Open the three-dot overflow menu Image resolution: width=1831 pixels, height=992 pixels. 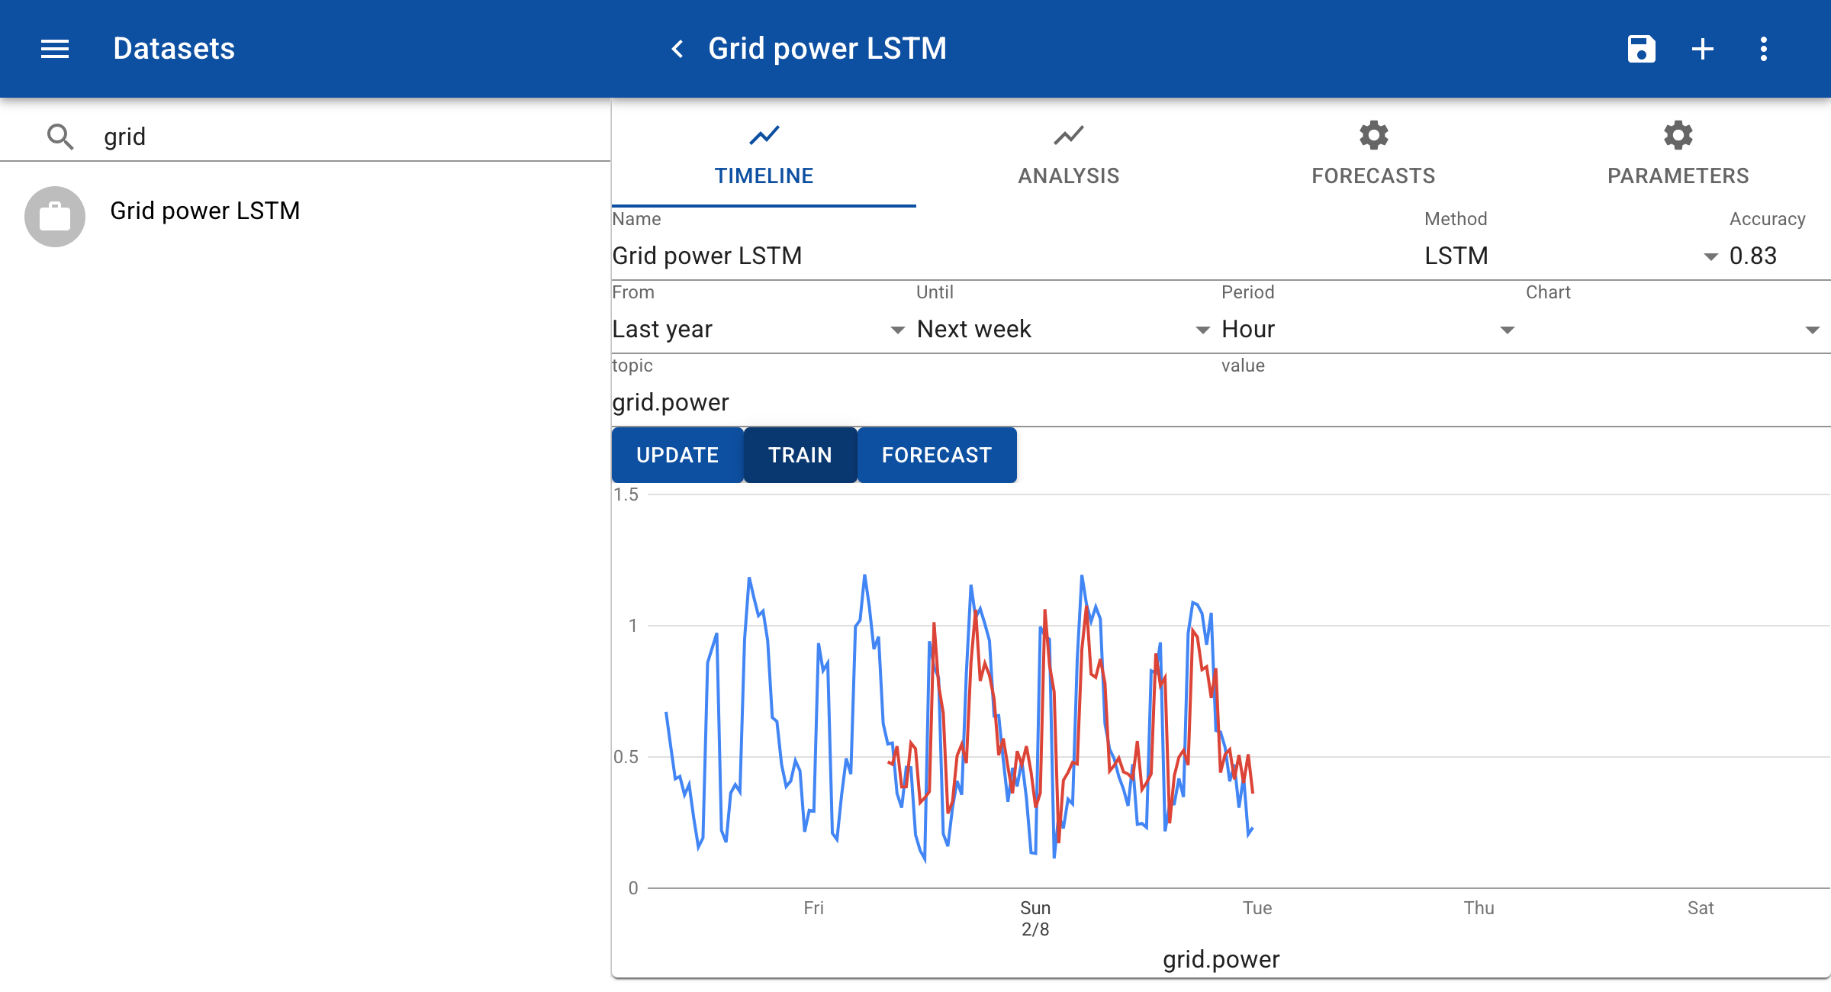pos(1763,49)
